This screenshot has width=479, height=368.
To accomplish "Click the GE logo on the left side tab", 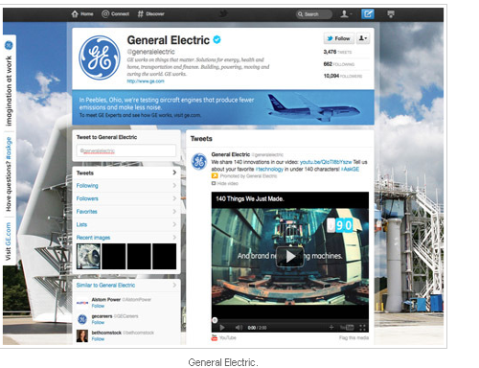I will pos(9,45).
